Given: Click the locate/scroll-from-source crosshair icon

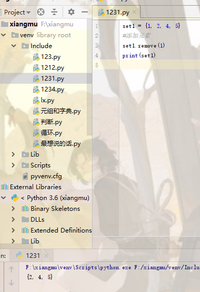Looking at the screenshot, I should [x=41, y=12].
